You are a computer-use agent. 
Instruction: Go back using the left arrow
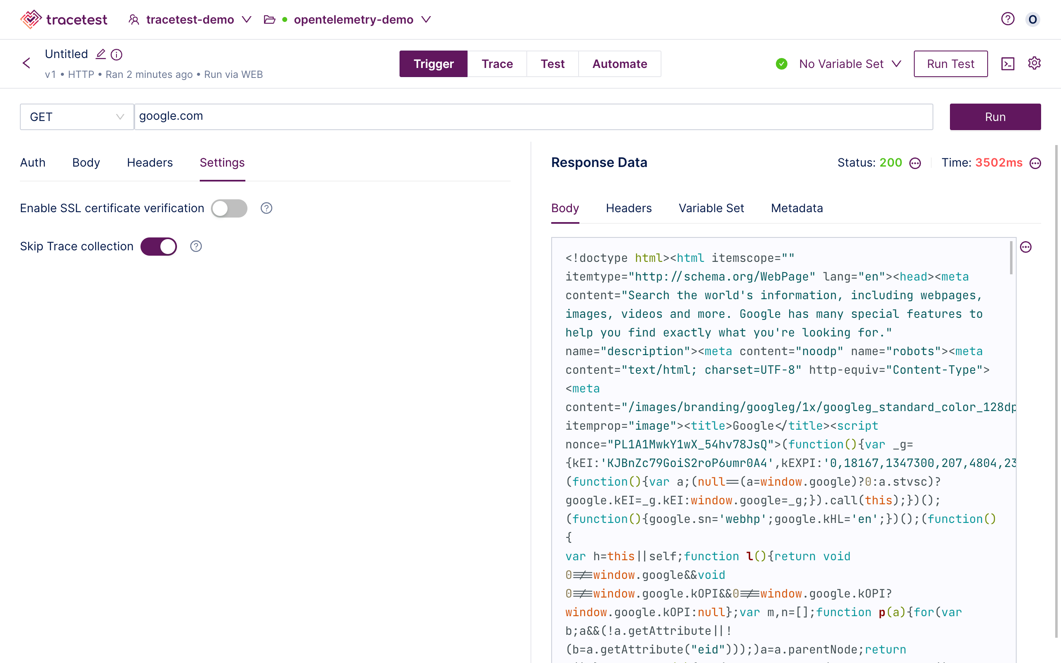click(x=26, y=63)
